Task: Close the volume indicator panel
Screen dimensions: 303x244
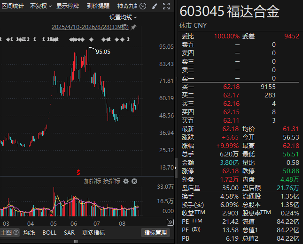Action: coord(134,181)
